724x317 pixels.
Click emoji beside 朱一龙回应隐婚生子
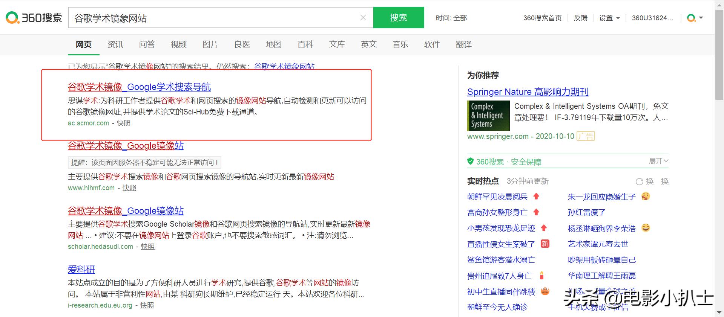(x=646, y=196)
